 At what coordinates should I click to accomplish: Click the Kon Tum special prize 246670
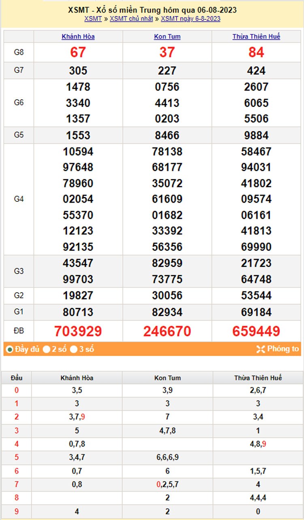167,331
